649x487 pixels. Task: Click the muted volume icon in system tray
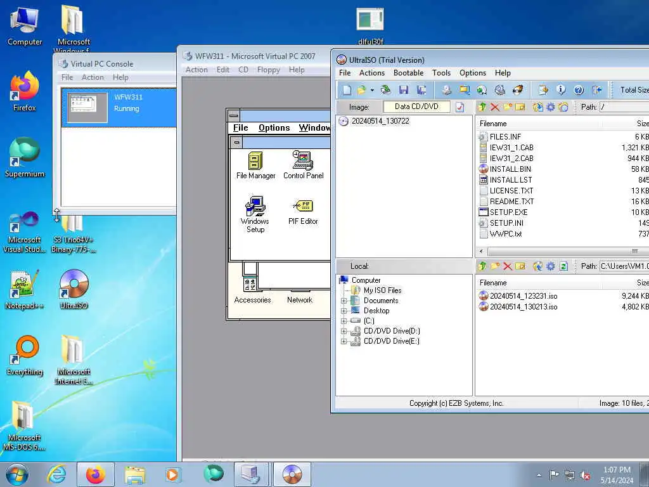[585, 475]
